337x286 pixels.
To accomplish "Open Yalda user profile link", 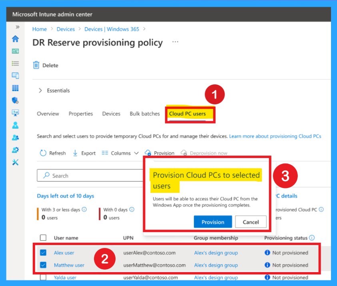I will point(65,277).
